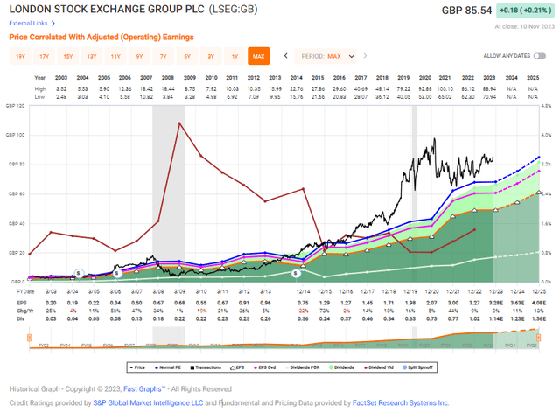The height and width of the screenshot is (420, 560).
Task: Grab the right handle of range navigator
Action: tap(539, 338)
